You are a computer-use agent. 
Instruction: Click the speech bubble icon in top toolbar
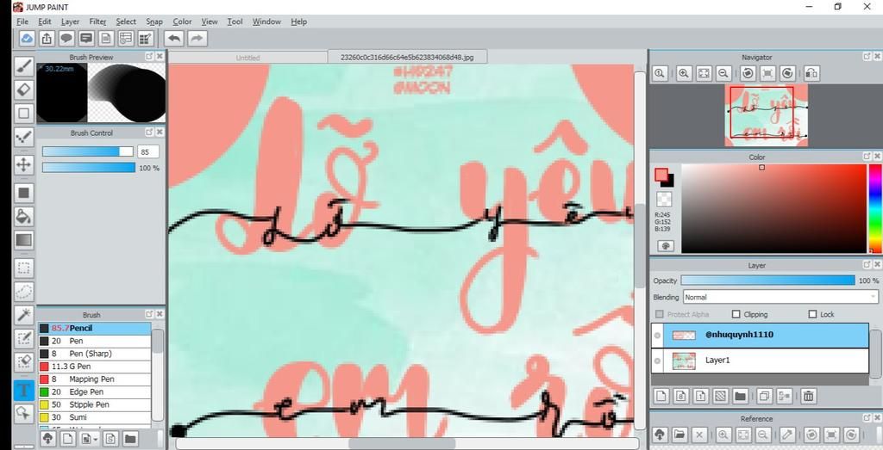coord(66,38)
